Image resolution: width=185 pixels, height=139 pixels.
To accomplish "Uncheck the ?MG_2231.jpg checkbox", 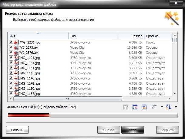I will tap(11, 42).
